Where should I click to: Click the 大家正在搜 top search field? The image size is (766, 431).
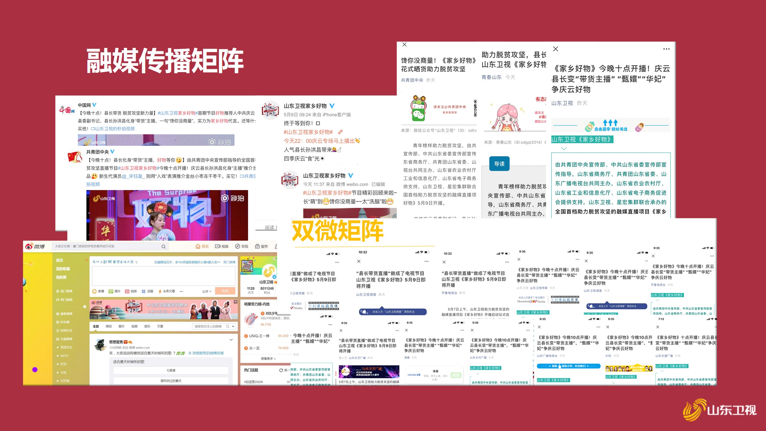click(110, 246)
